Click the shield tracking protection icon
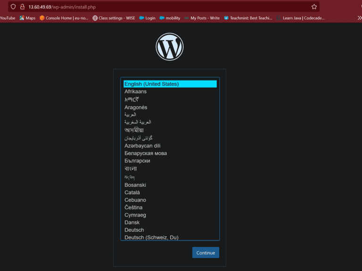Image resolution: width=362 pixels, height=271 pixels. (13, 7)
